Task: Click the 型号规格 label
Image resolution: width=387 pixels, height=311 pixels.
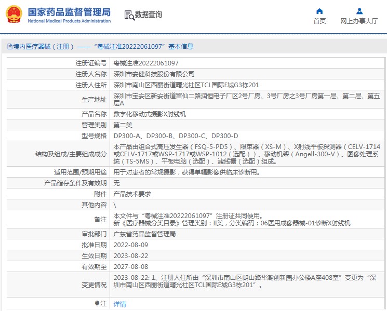Action: (94, 136)
